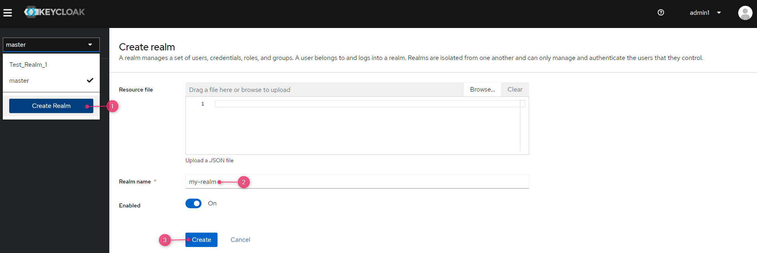Screen dimensions: 757x253
Task: Click the Create Realm button
Action: (51, 106)
